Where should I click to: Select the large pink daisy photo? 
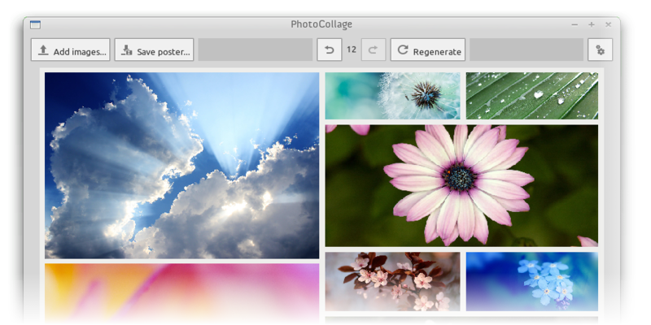point(461,186)
